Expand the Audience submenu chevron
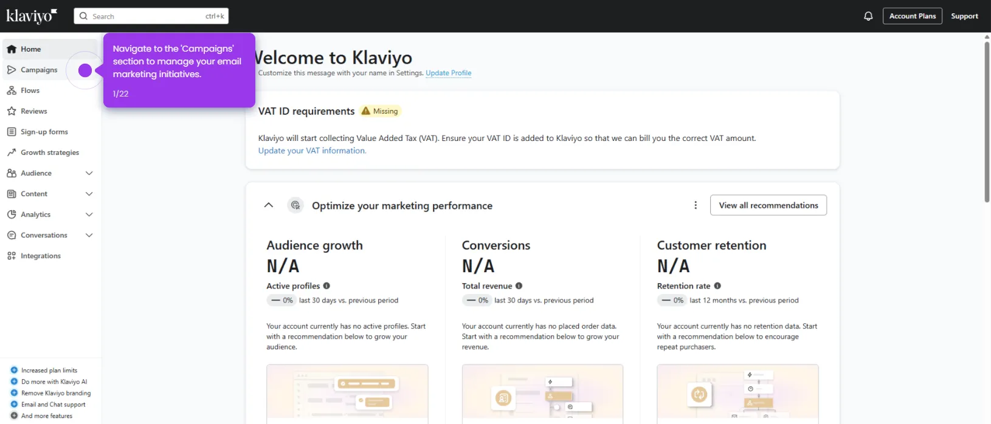Viewport: 991px width, 424px height. pos(89,173)
